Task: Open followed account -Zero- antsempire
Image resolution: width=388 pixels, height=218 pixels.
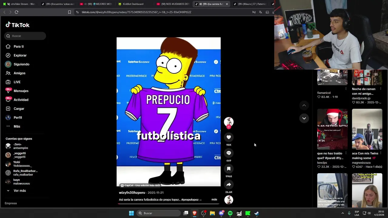Action: tap(20, 146)
